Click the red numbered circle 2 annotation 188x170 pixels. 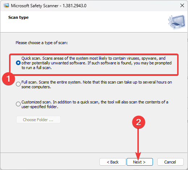[138, 122]
